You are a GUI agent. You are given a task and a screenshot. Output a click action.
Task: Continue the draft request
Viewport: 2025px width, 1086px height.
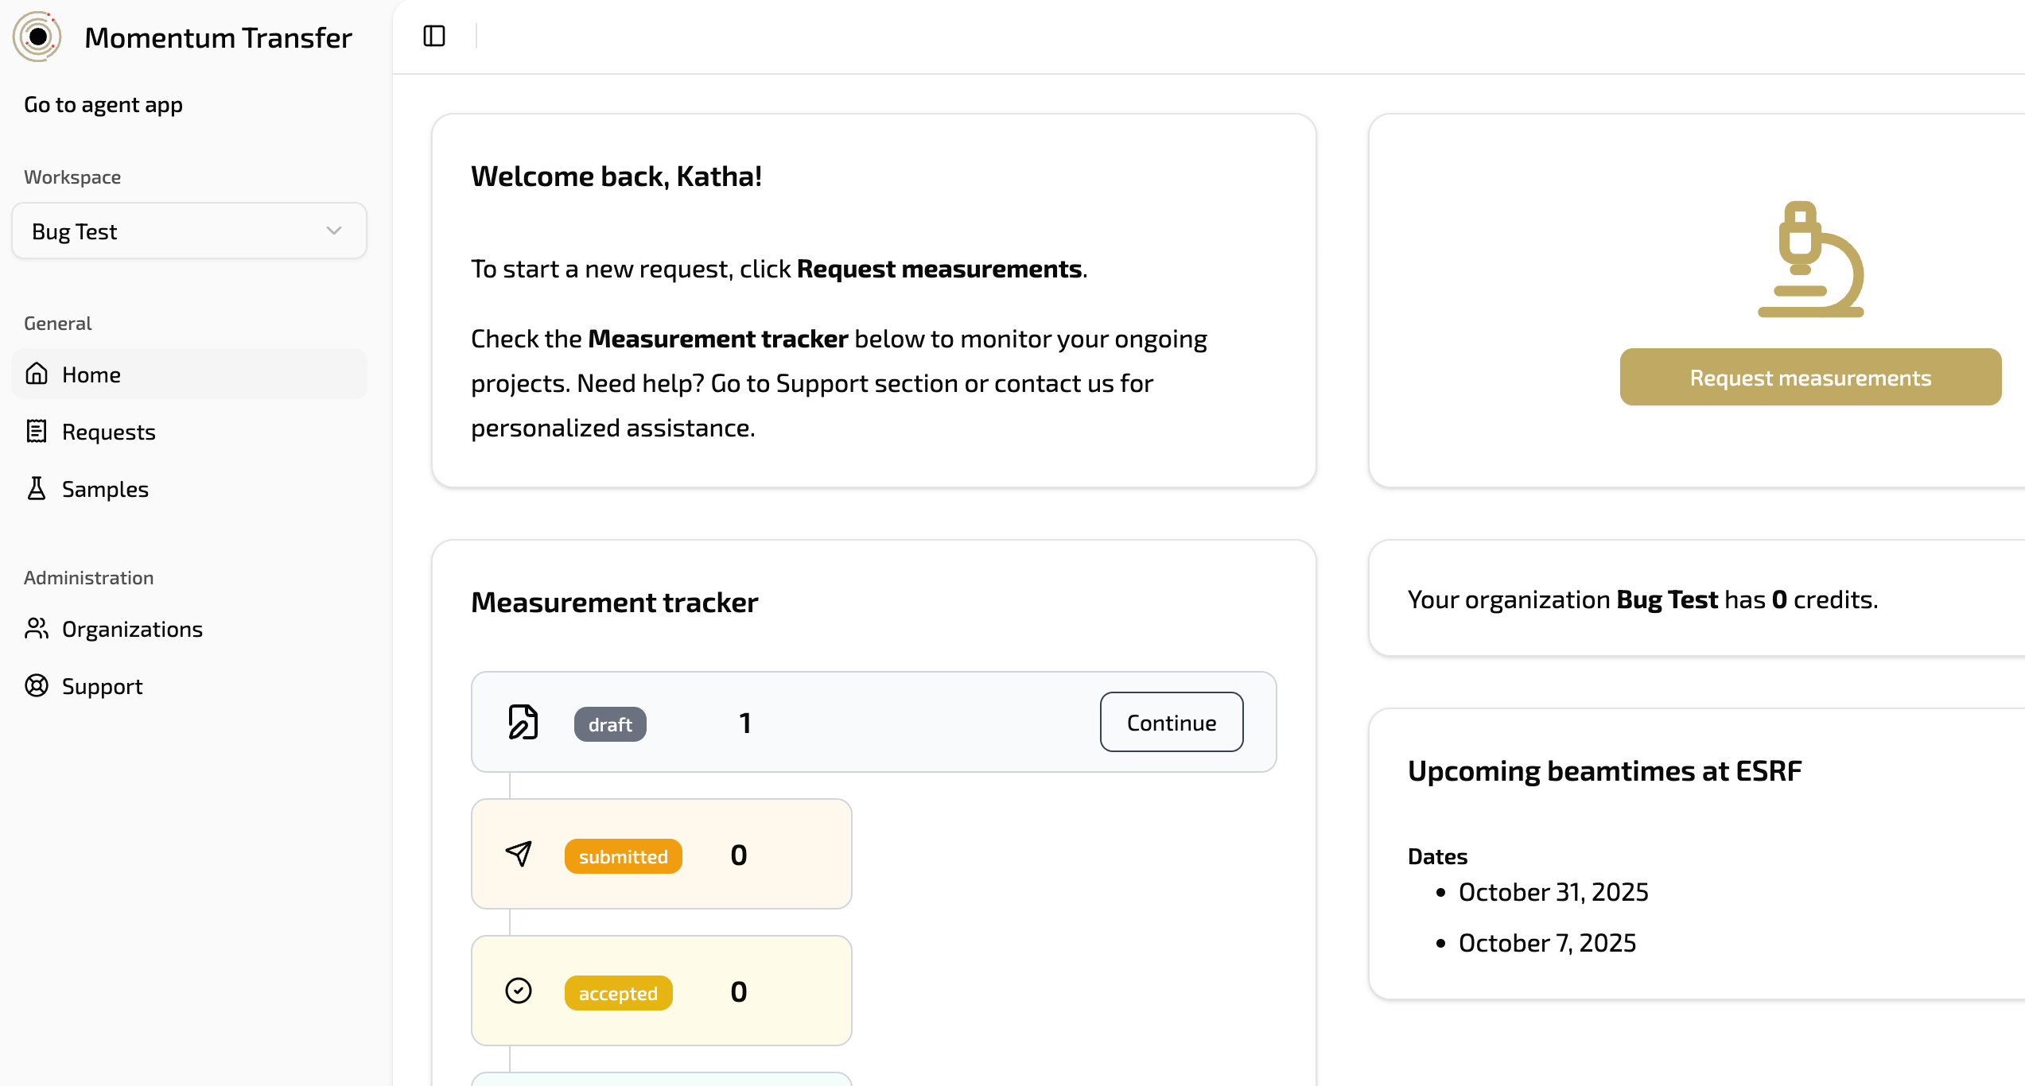(1171, 722)
